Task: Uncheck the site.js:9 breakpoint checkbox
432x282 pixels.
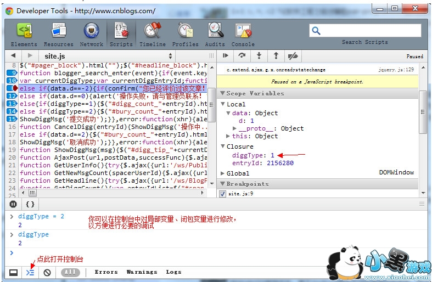Action: tap(222, 194)
